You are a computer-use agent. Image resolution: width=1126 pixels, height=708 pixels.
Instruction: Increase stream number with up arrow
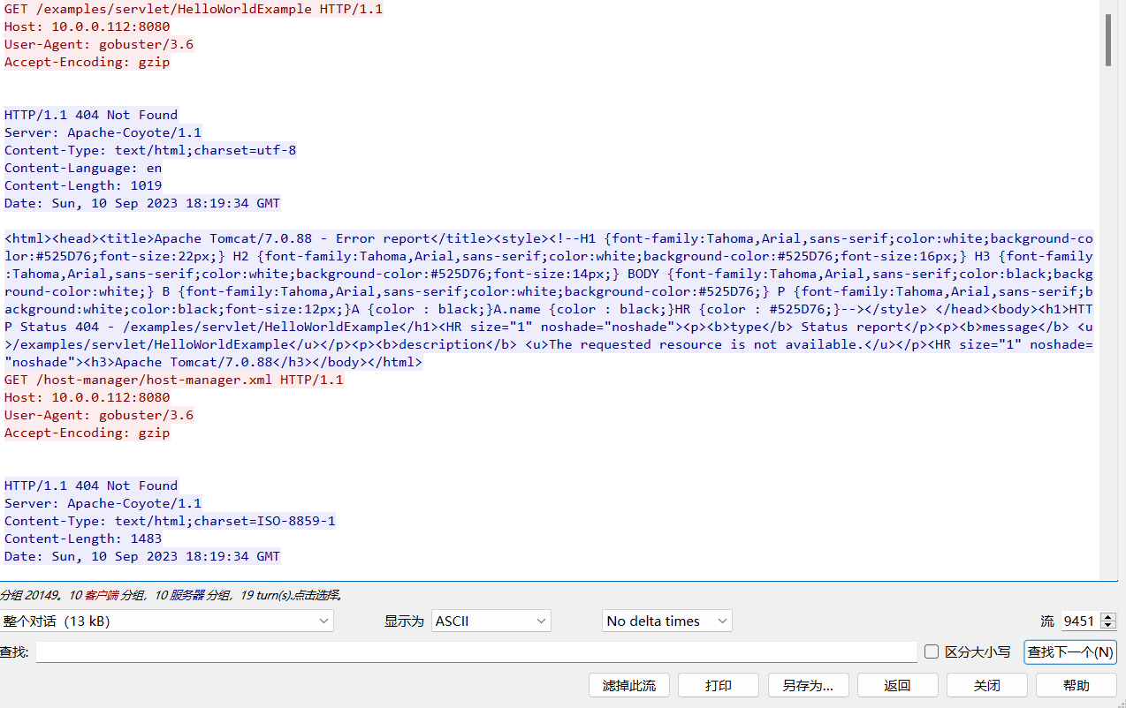pyautogui.click(x=1108, y=616)
